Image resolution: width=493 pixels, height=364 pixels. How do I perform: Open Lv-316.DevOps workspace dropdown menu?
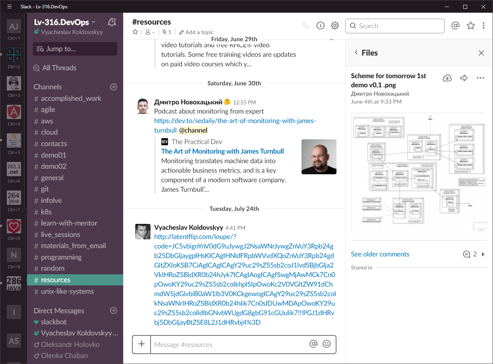tap(65, 22)
